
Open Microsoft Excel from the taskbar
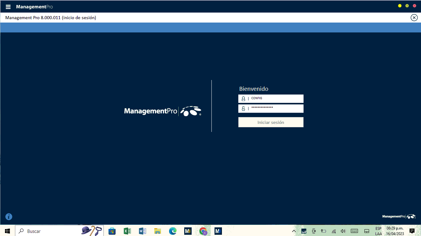pyautogui.click(x=127, y=231)
